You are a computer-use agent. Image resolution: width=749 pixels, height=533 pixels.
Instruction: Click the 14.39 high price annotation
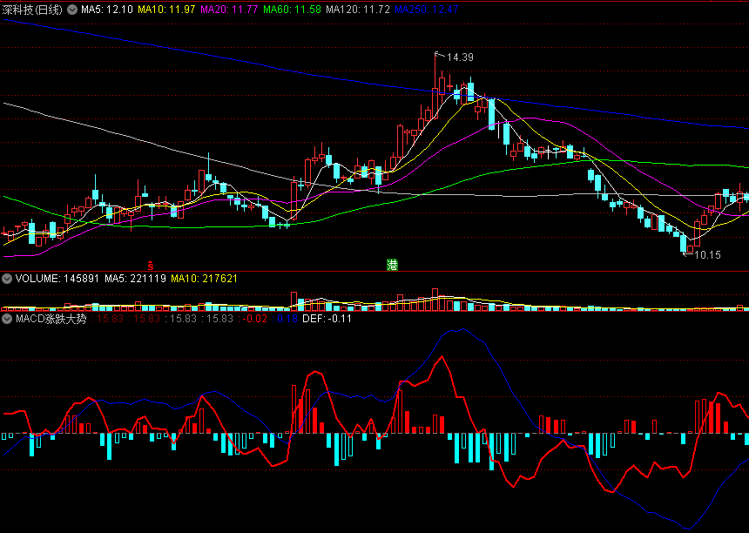point(460,57)
